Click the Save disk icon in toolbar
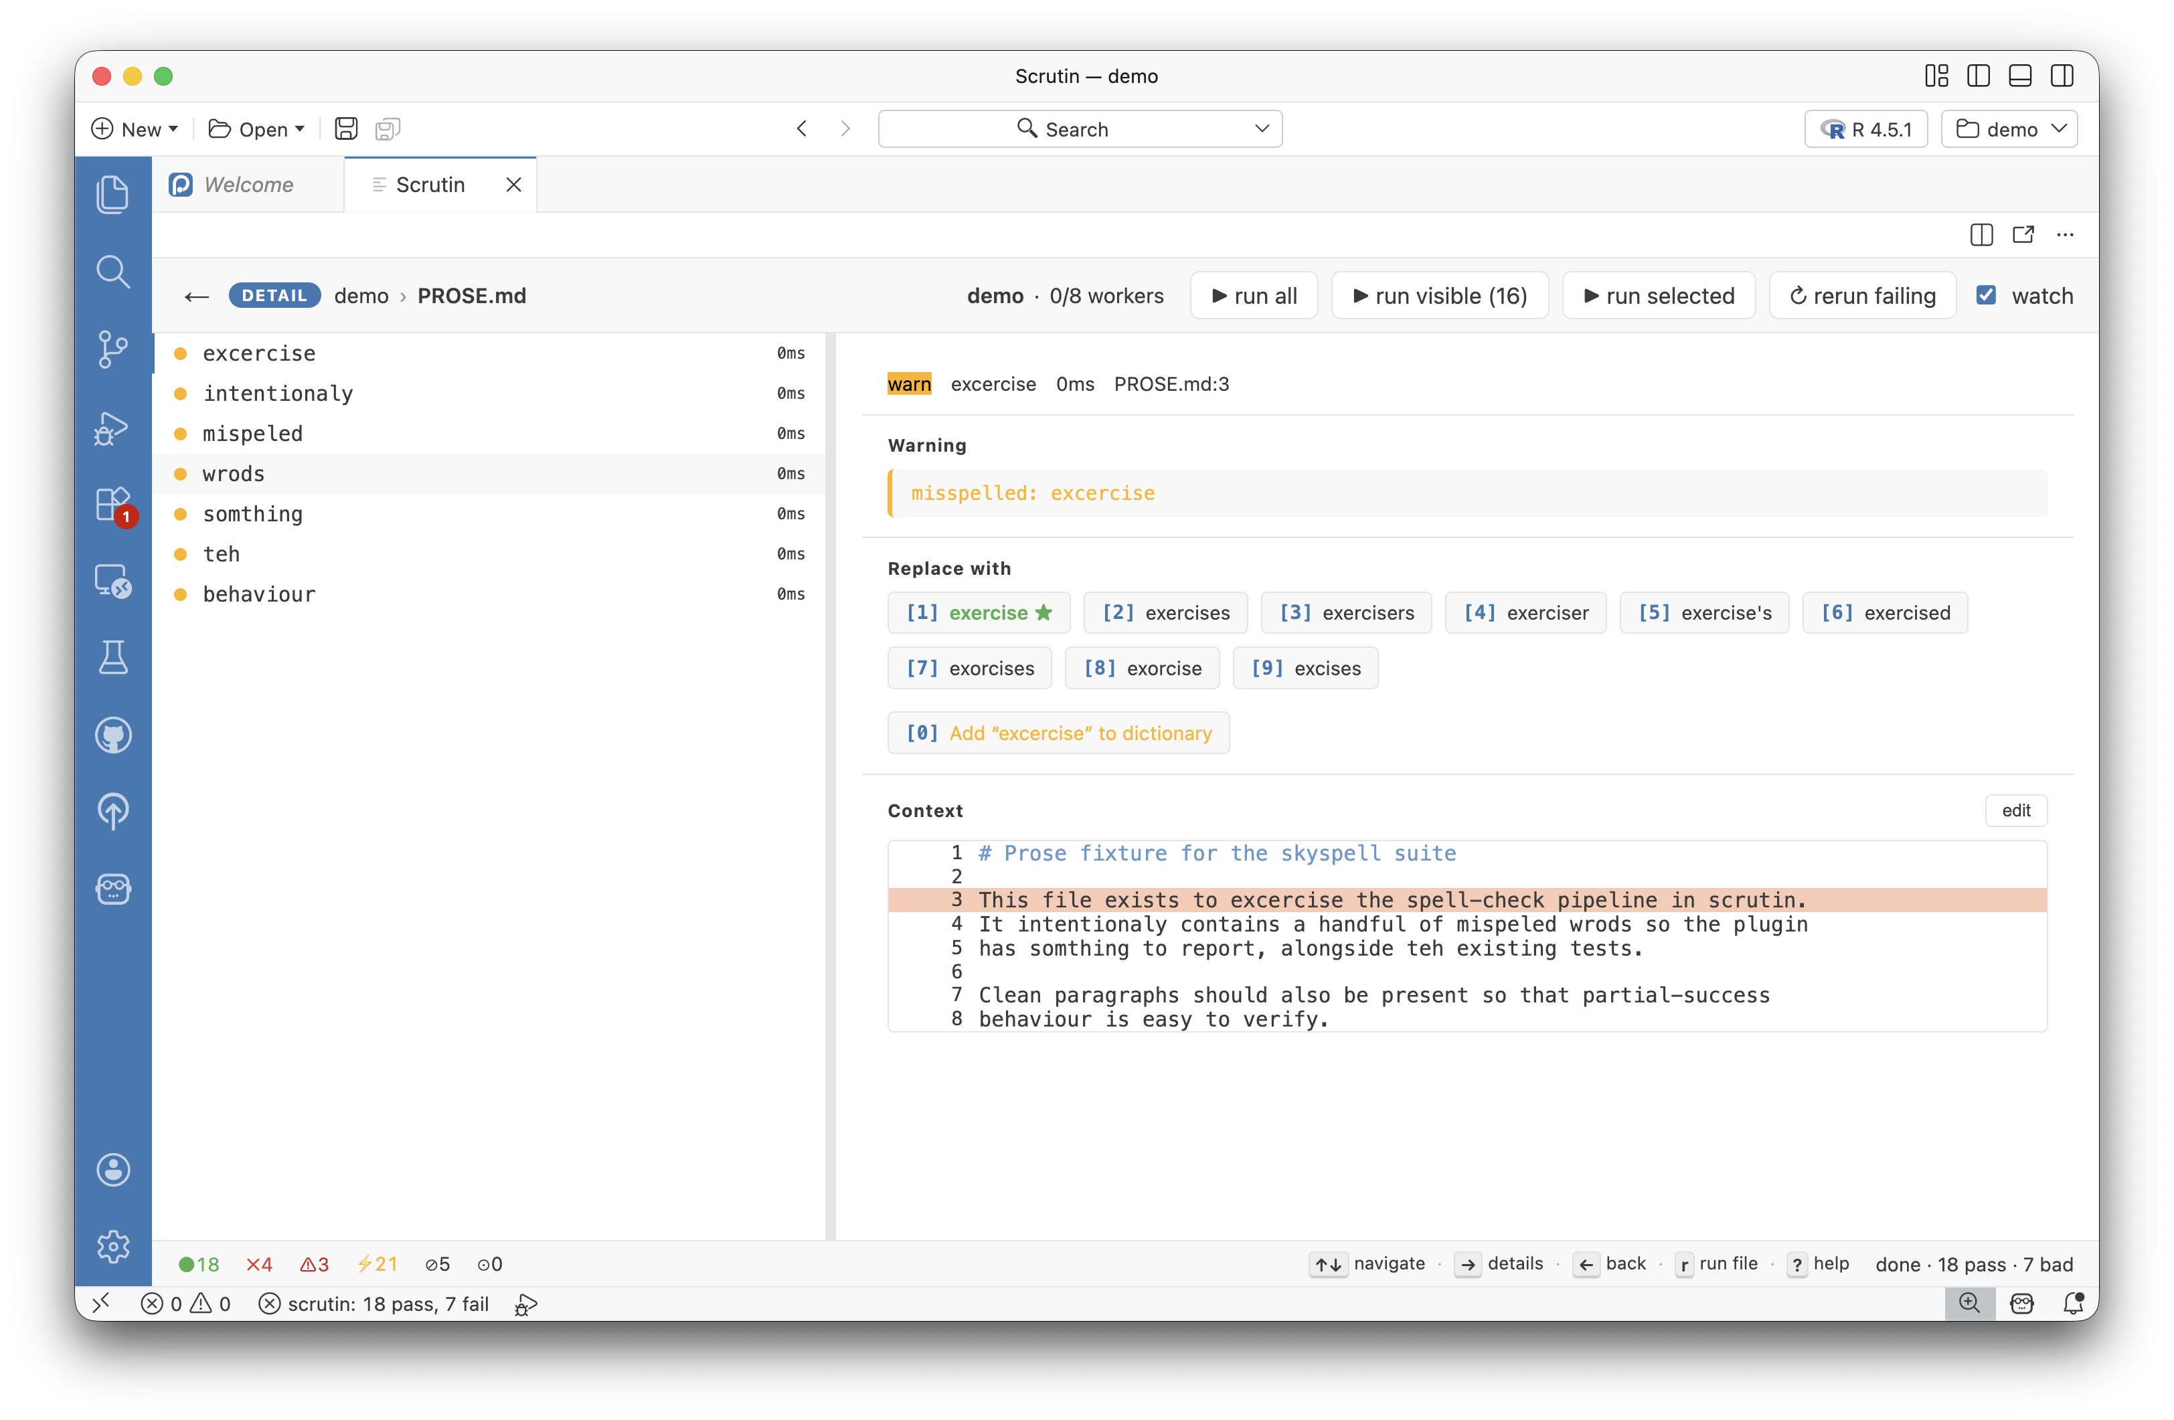Viewport: 2174px width, 1420px height. pos(346,128)
